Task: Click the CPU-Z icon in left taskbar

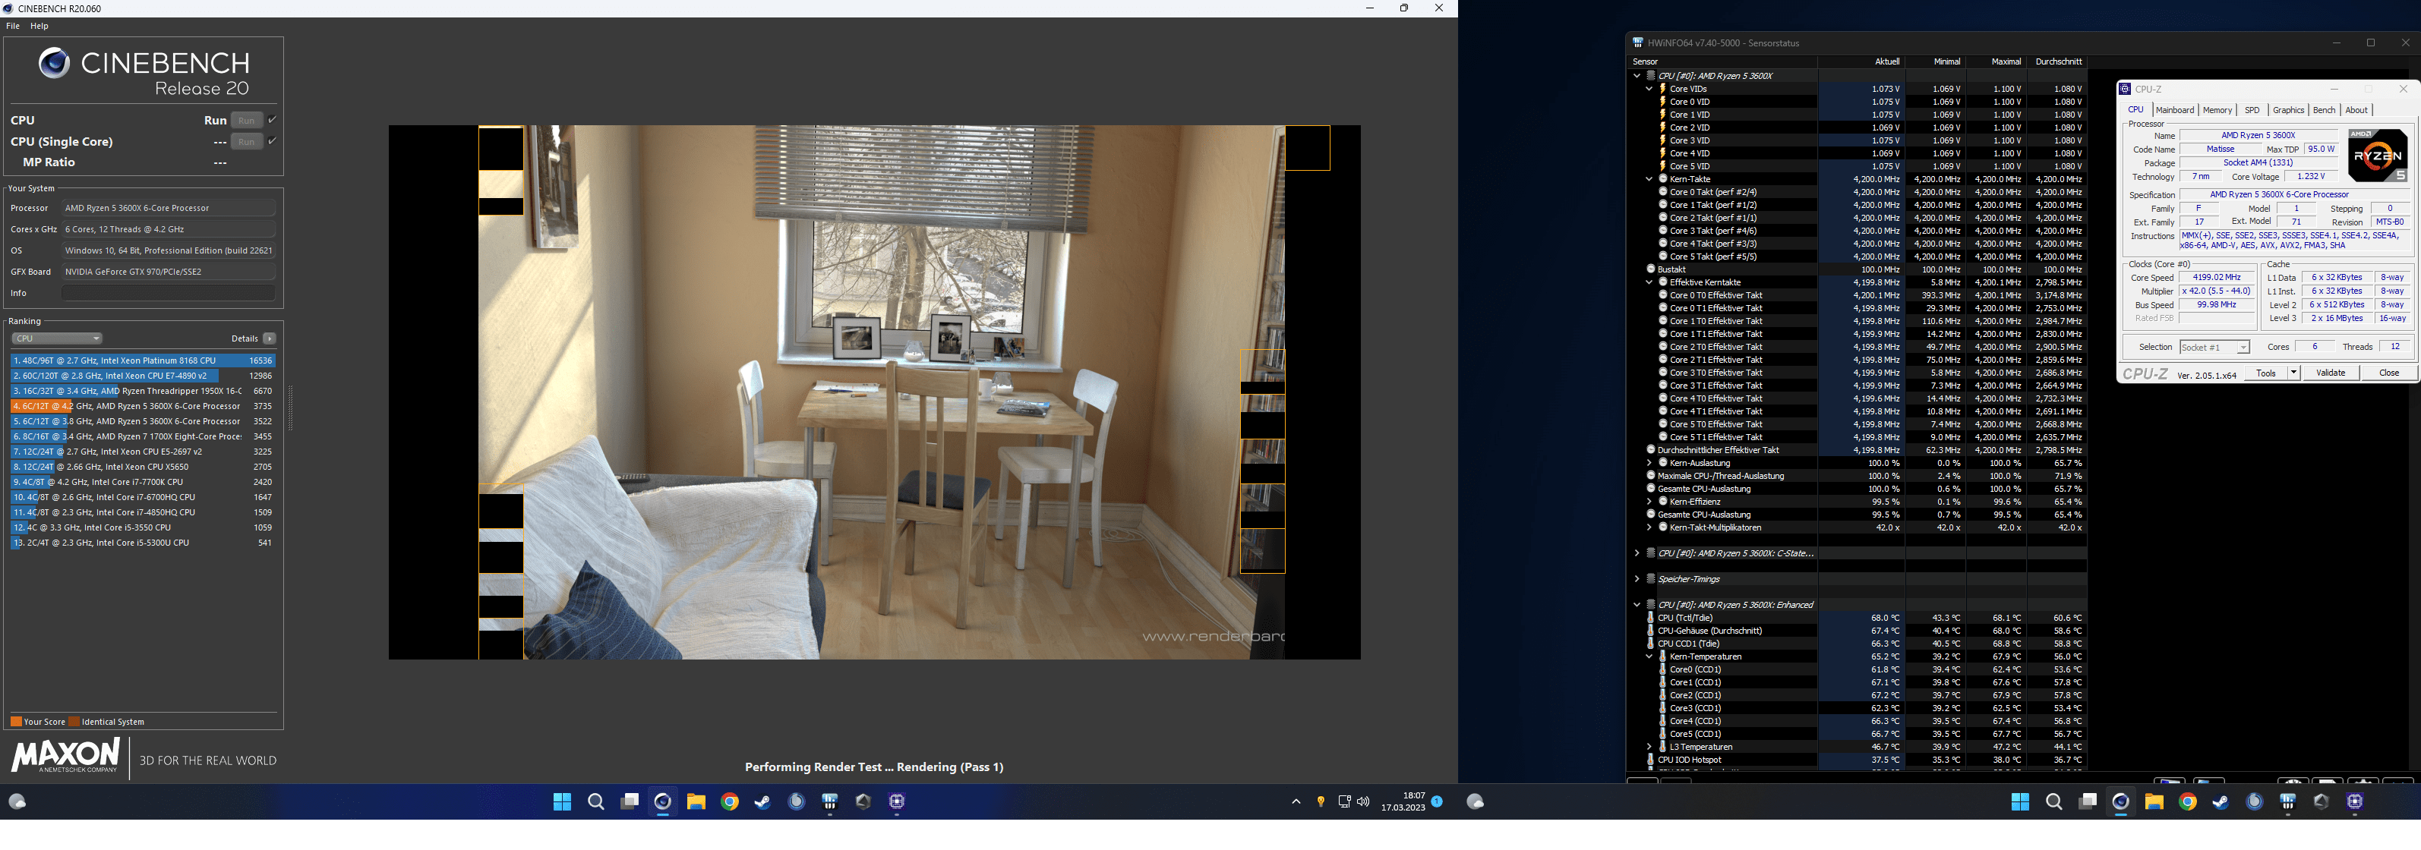Action: point(897,801)
